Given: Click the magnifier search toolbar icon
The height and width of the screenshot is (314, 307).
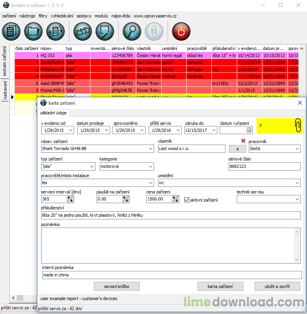Looking at the screenshot, I should [x=132, y=31].
